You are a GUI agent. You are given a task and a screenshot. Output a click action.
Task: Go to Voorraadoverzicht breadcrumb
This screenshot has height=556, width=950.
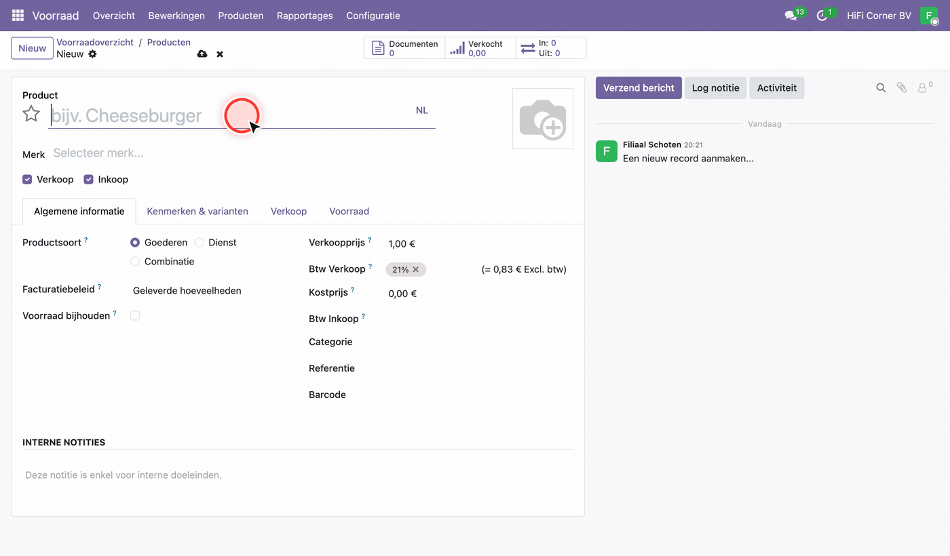coord(95,42)
